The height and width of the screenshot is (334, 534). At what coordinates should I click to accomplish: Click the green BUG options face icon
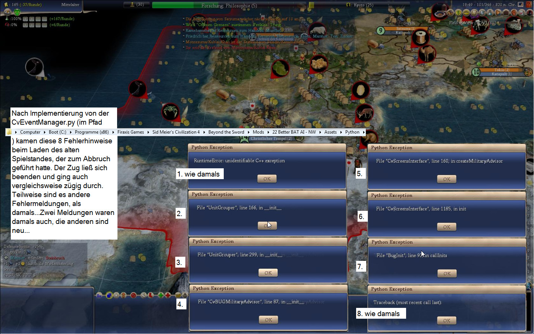click(x=17, y=12)
